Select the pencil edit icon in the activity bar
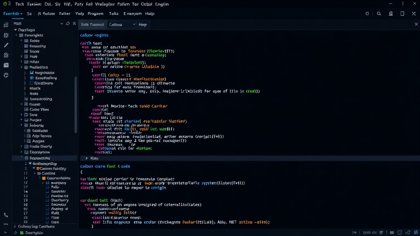The width and height of the screenshot is (420, 236). pyautogui.click(x=6, y=45)
